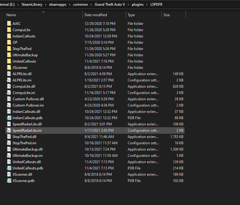This screenshot has width=240, height=205.
Task: Click the UltimateBackup.dll file icon
Action: click(9, 149)
